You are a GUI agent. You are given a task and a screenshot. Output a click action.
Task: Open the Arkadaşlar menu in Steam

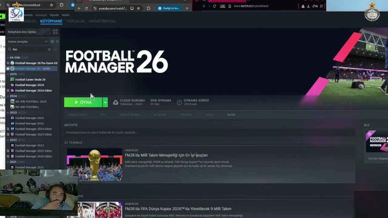(41, 15)
